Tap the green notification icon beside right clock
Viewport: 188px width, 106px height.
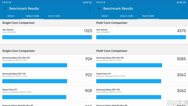point(105,2)
